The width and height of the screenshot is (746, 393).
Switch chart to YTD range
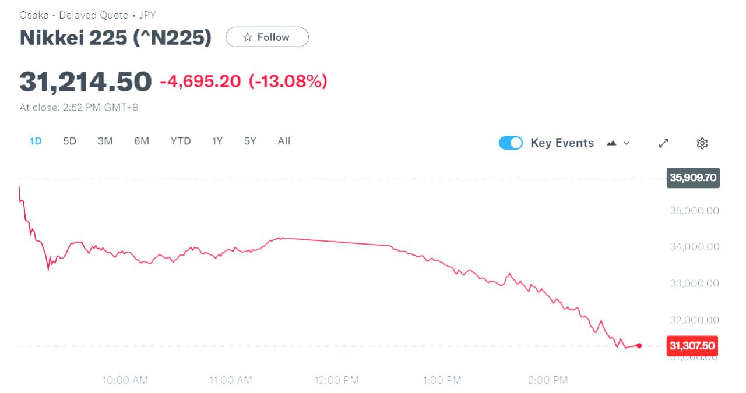click(x=181, y=141)
